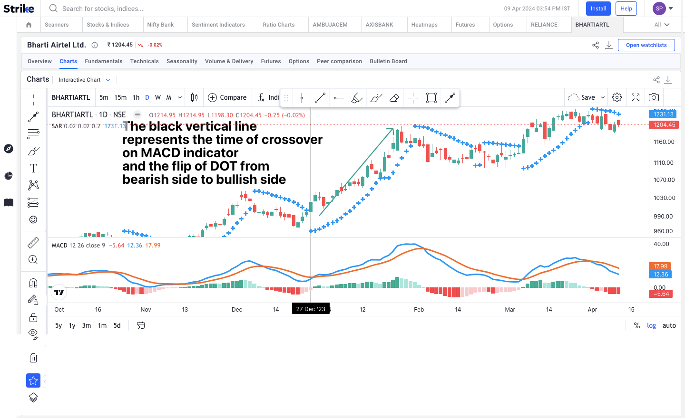Toggle magnet mode for drawings
The height and width of the screenshot is (418, 685).
33,283
